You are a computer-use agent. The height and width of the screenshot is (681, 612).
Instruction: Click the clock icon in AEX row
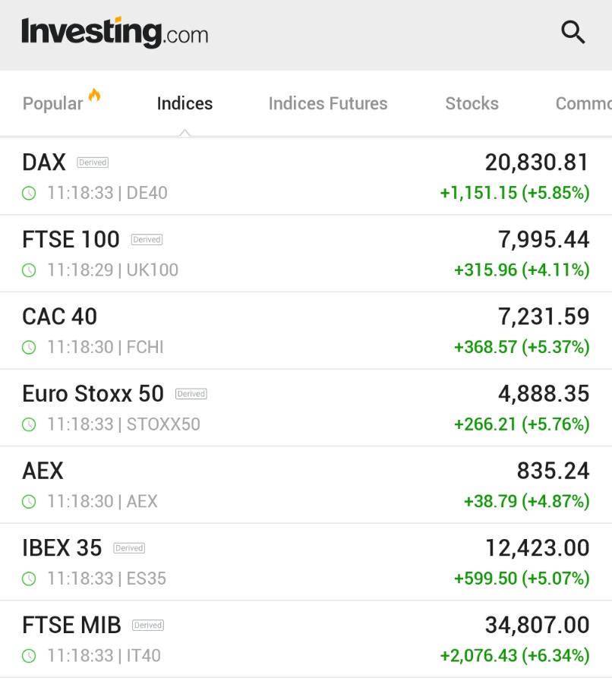(29, 502)
